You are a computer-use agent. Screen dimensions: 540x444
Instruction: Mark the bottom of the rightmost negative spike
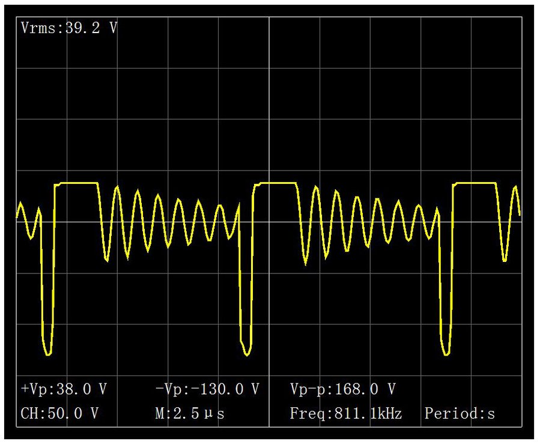[446, 354]
